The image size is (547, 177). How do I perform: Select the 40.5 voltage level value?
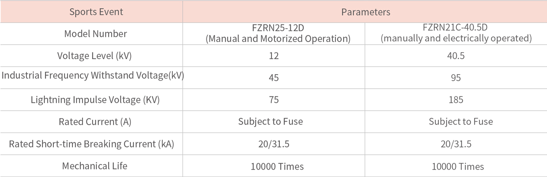[456, 56]
